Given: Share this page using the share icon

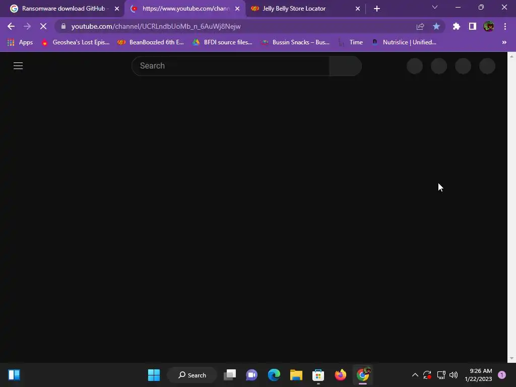Looking at the screenshot, I should pos(420,26).
